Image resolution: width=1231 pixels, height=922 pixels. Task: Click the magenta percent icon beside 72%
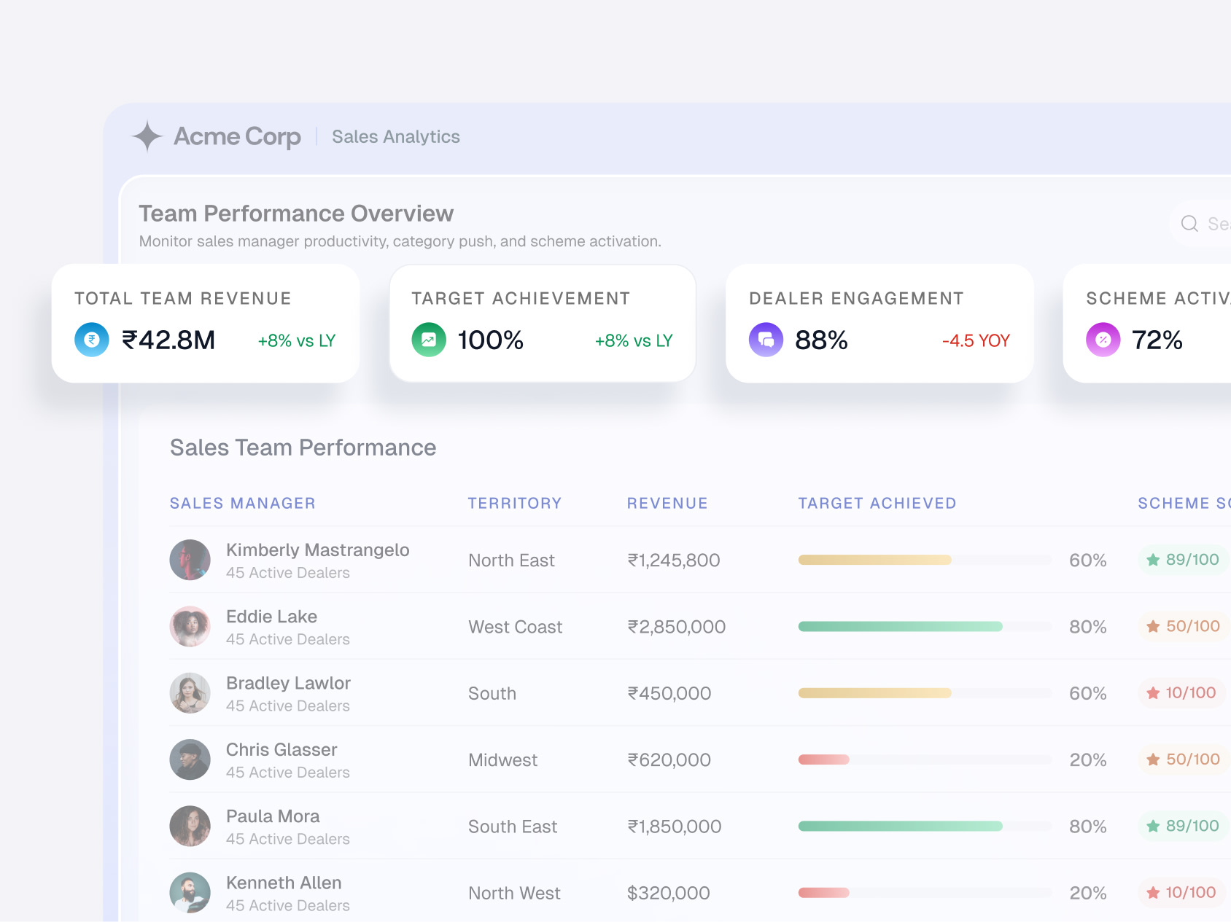coord(1103,340)
